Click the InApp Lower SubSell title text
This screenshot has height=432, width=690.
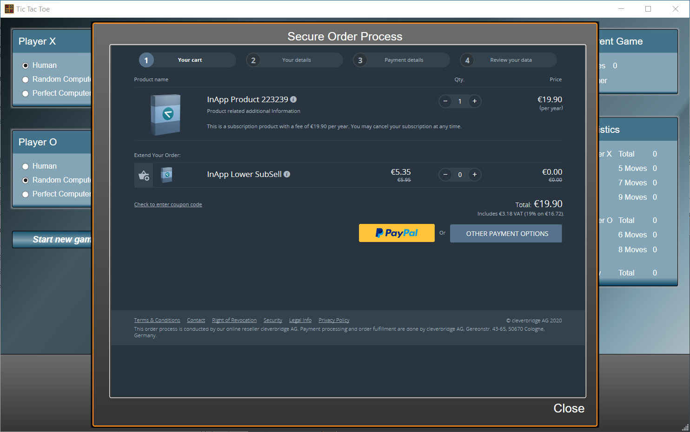pyautogui.click(x=244, y=174)
